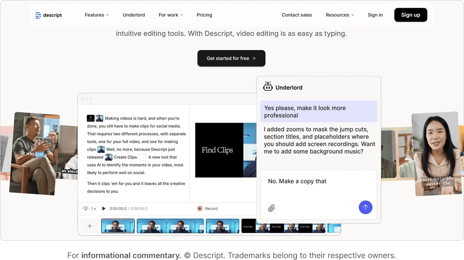Open the Features dropdown menu
The image size is (464, 260).
click(97, 15)
